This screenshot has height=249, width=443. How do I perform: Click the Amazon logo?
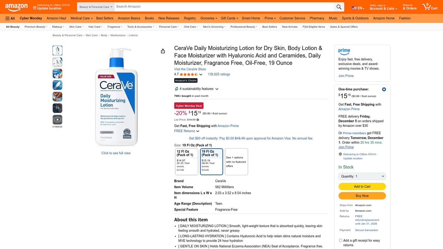coord(16,7)
